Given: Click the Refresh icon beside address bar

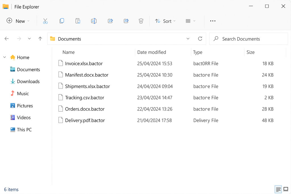Looking at the screenshot, I should tap(200, 39).
